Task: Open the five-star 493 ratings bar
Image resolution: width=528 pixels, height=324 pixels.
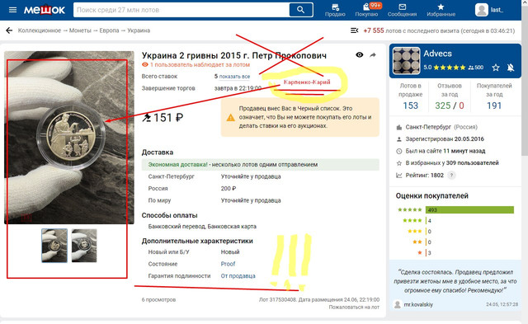Action: (469, 210)
